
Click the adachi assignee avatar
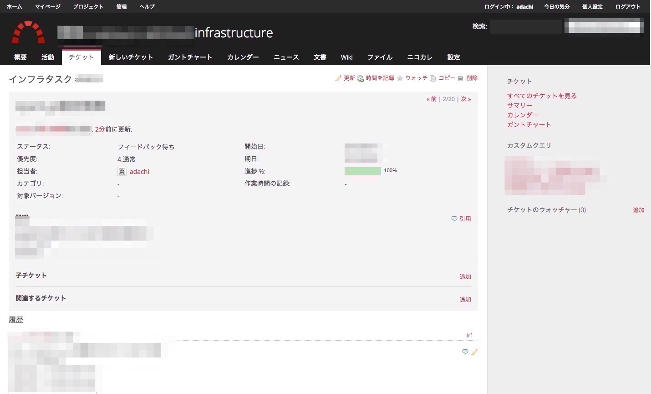coord(122,171)
